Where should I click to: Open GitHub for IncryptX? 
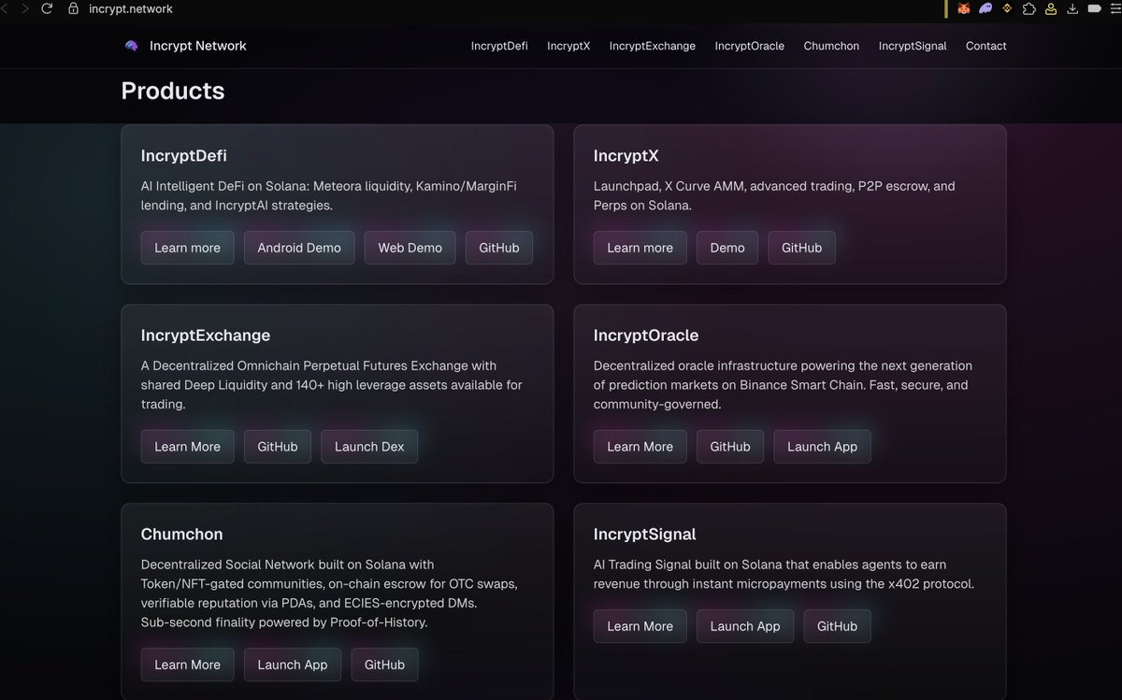pyautogui.click(x=801, y=248)
